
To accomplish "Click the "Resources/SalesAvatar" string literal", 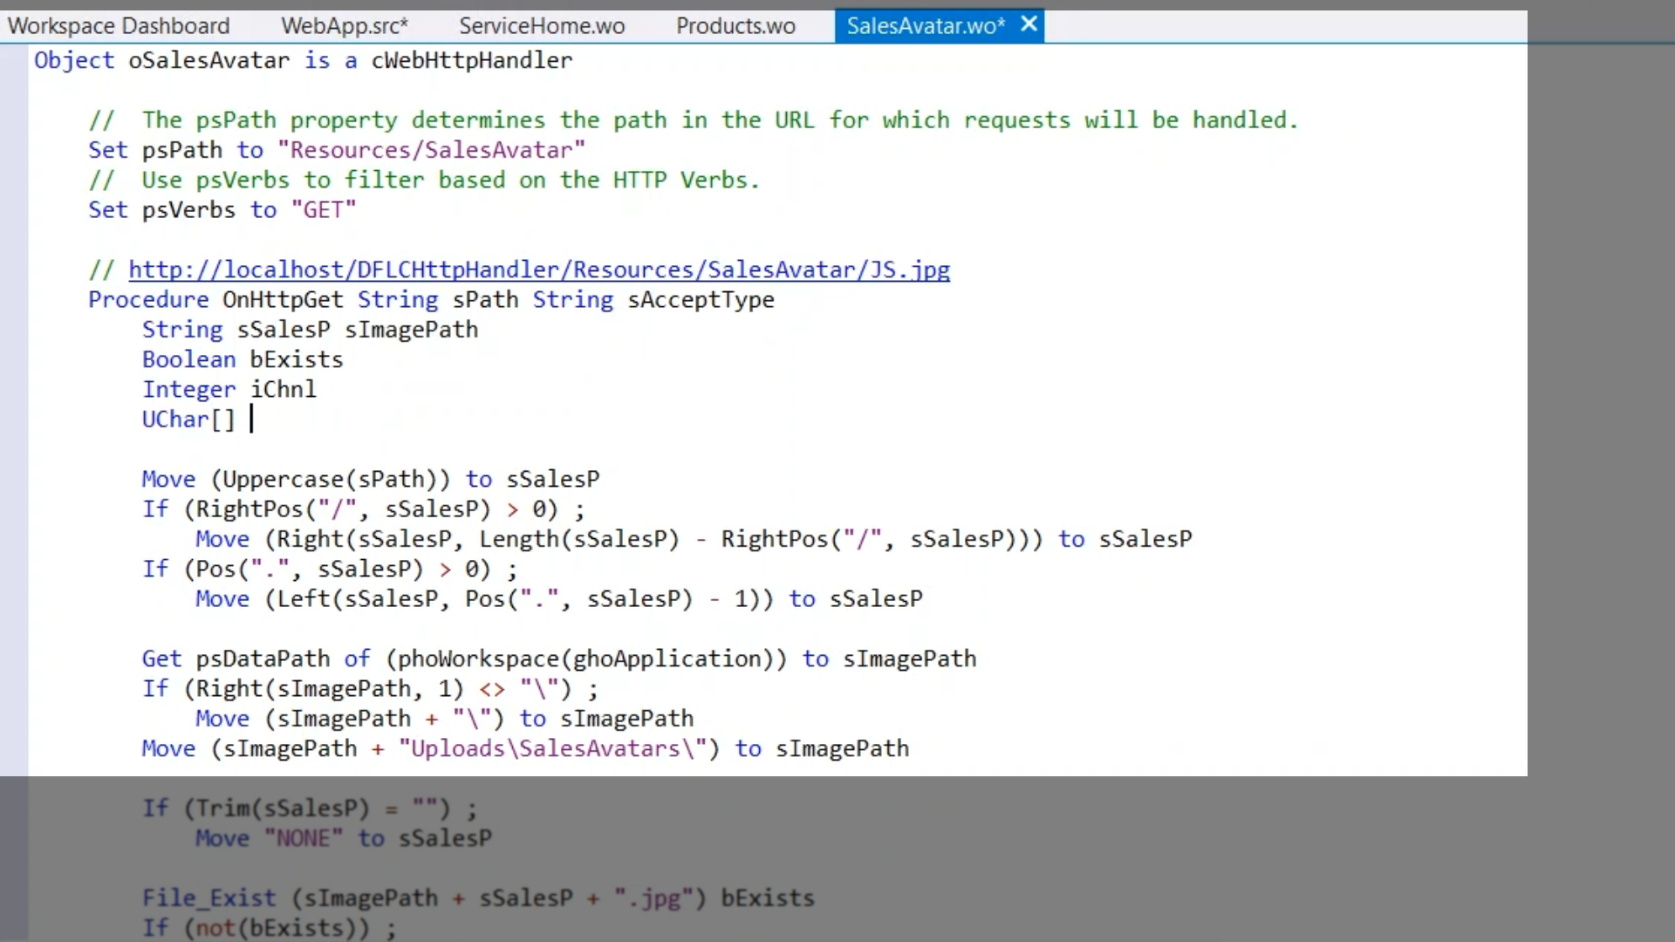I will coord(431,150).
